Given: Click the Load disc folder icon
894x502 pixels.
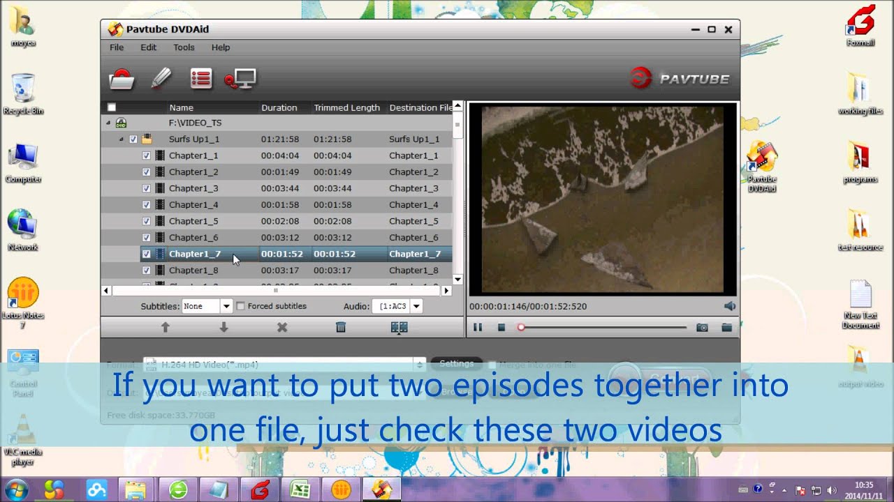Looking at the screenshot, I should tap(122, 79).
